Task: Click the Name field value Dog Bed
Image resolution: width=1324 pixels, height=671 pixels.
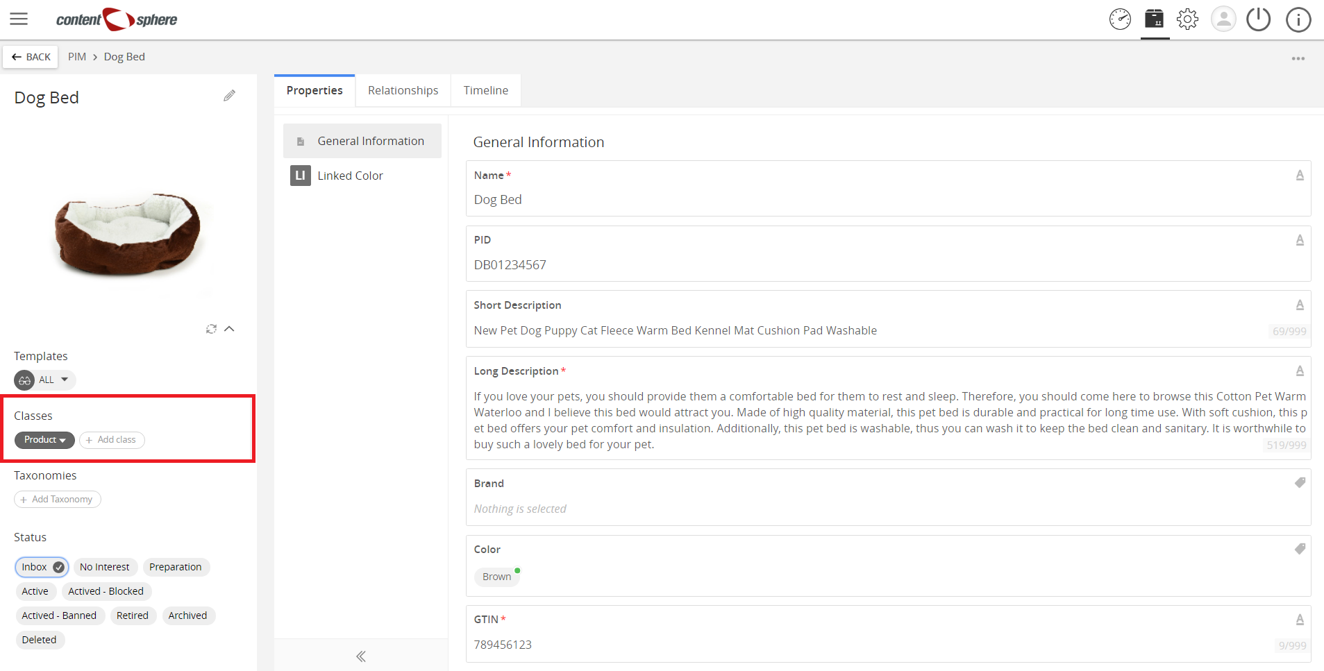Action: pos(498,200)
